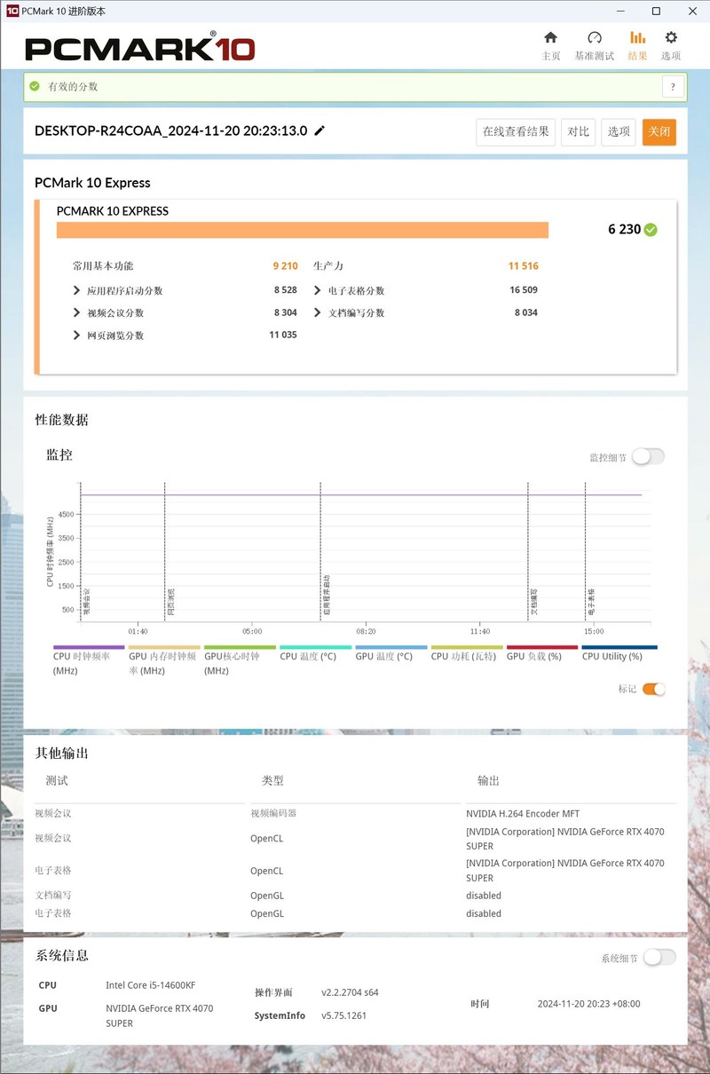The image size is (710, 1074).
Task: Click the Test (测试) column header
Action: (x=57, y=781)
